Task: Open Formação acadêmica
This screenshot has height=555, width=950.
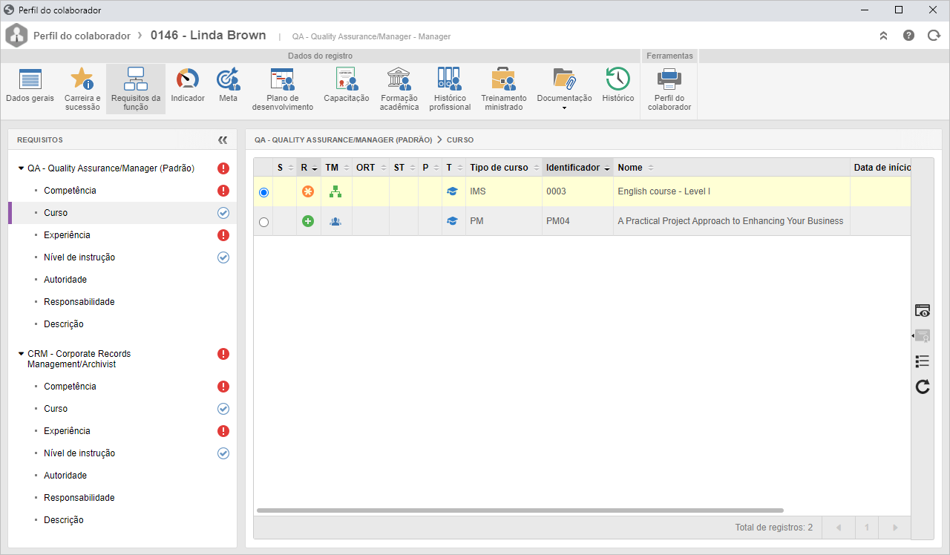Action: coord(399,89)
